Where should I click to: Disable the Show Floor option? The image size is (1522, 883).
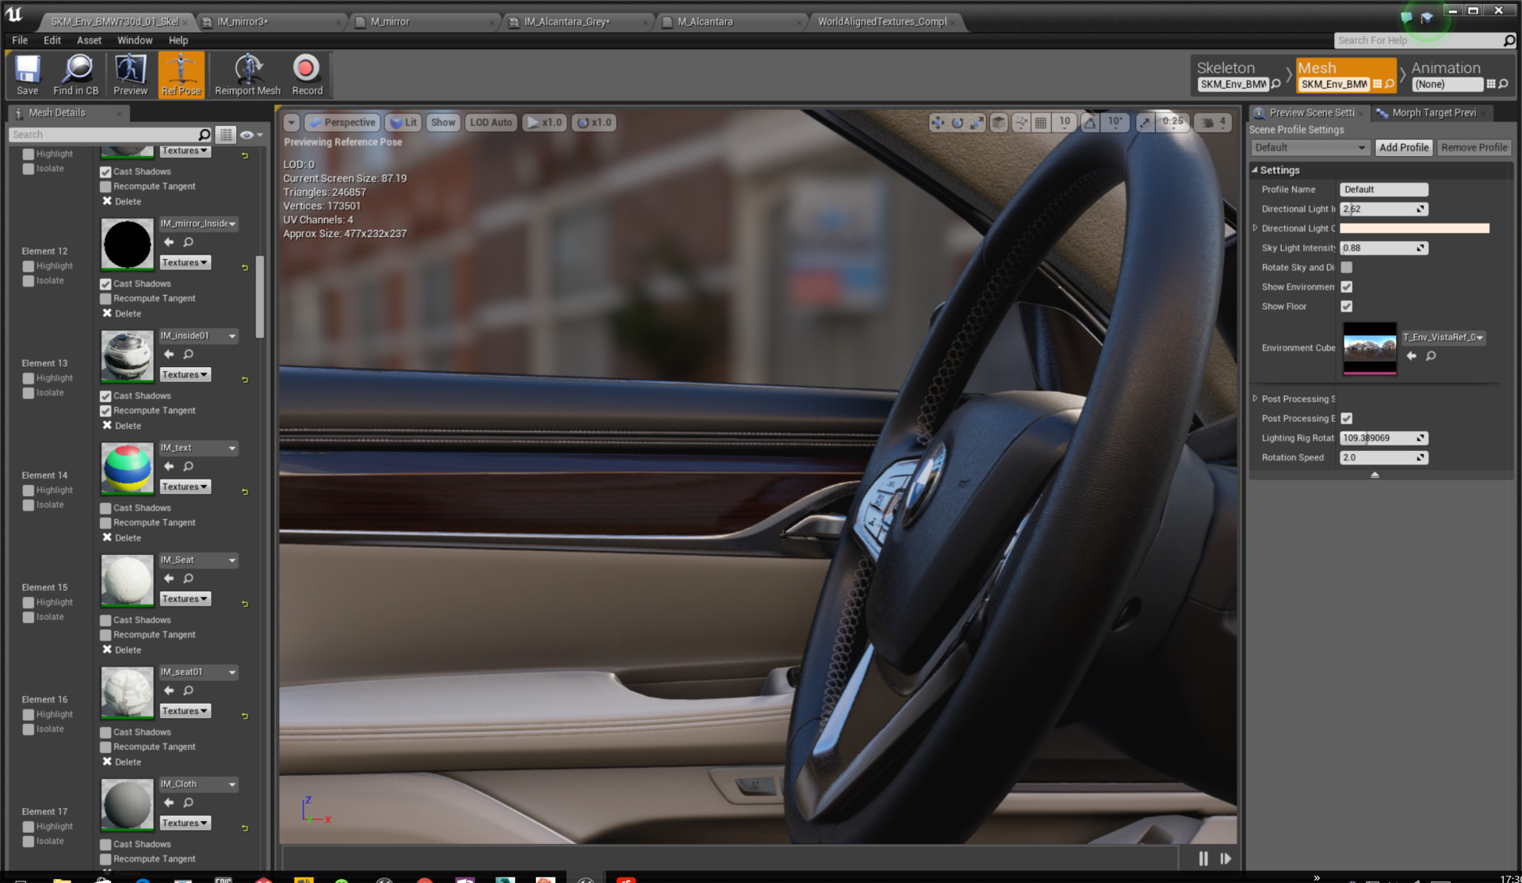point(1346,306)
